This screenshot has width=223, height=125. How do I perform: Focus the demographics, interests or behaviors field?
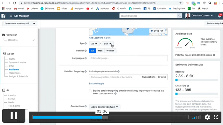(115, 77)
